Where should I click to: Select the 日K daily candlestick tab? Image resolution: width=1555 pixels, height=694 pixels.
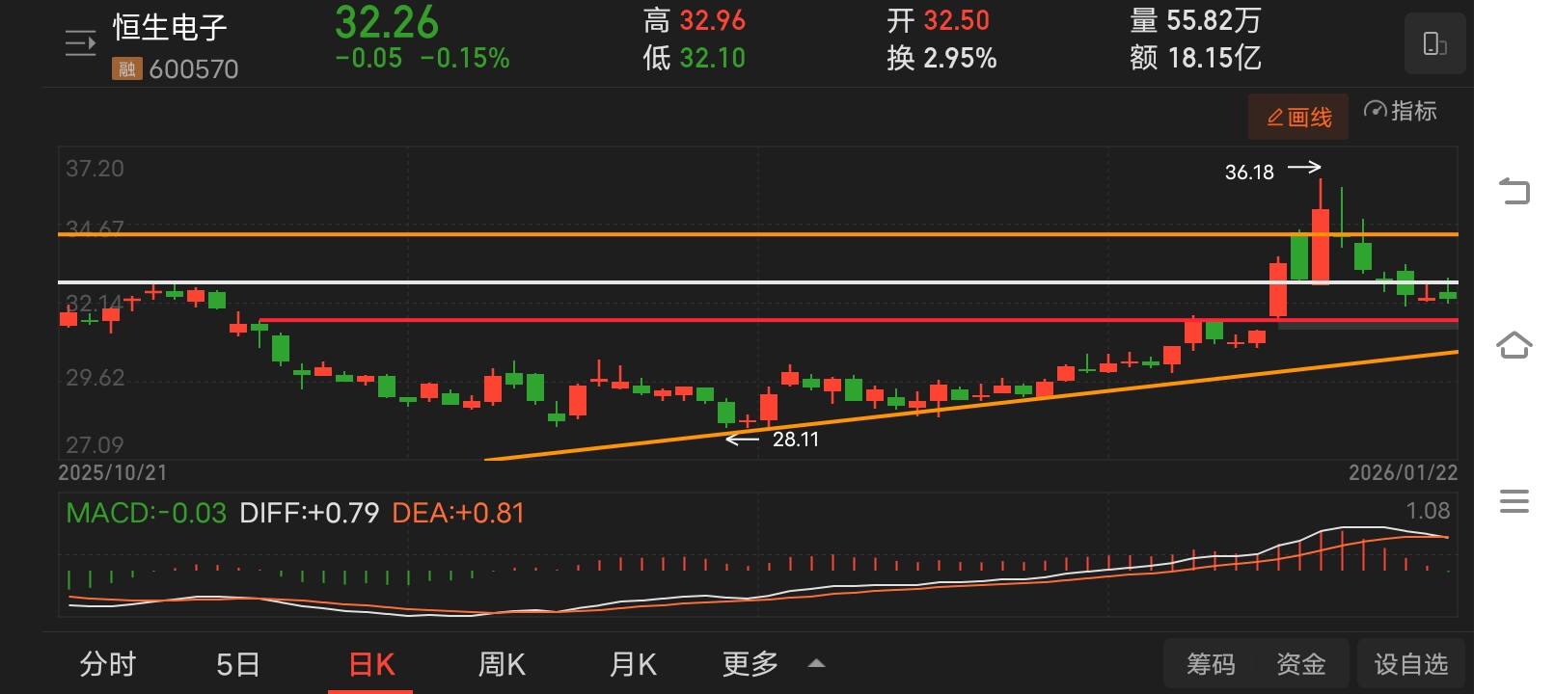(x=371, y=664)
